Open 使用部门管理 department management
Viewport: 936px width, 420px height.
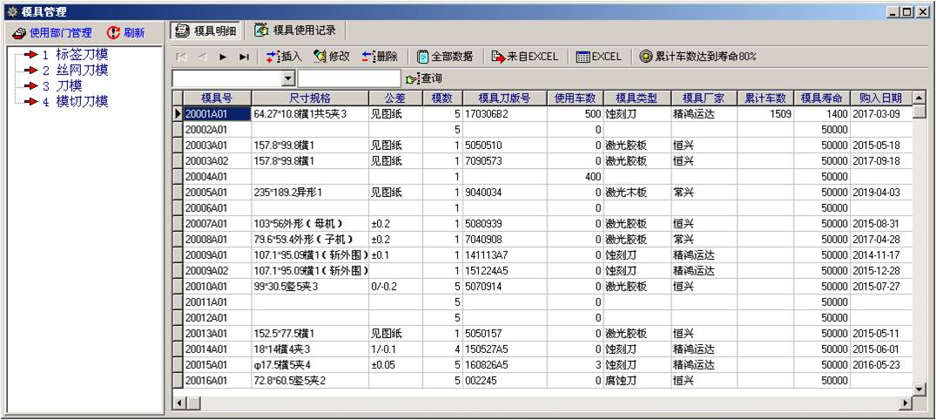[52, 33]
